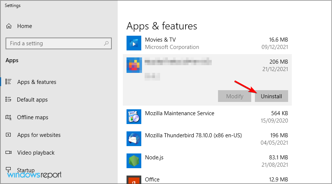Click the Offline maps sidebar icon

pos(9,117)
